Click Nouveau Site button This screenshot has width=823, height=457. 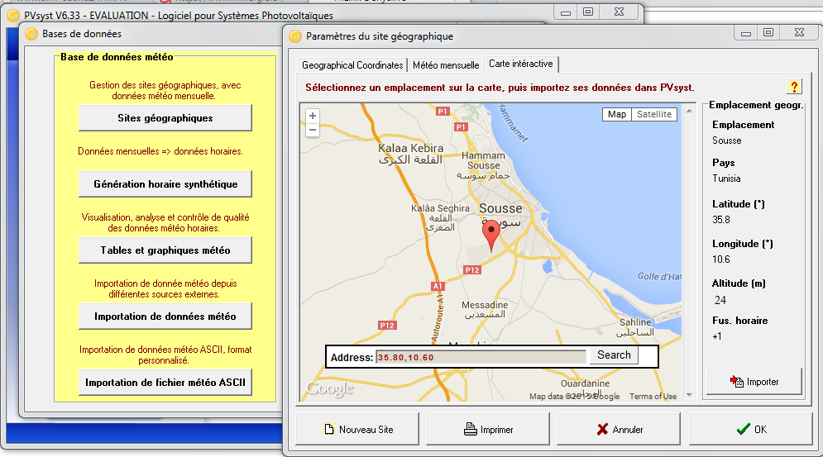(x=357, y=429)
